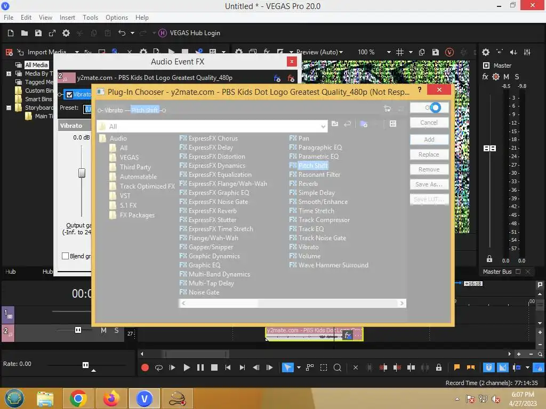Adjust the Master volume fader
Screen dimensions: 546x409
click(x=489, y=149)
